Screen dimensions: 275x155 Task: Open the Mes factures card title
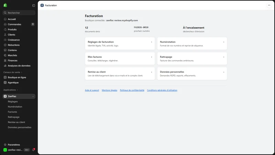click(x=95, y=57)
